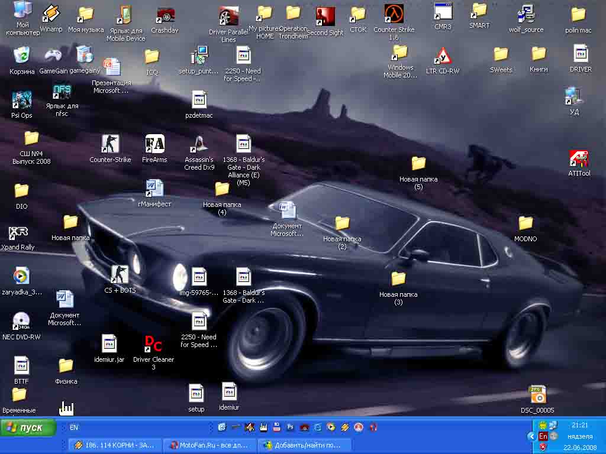Click the polin mac folder
The image size is (606, 454).
(578, 15)
